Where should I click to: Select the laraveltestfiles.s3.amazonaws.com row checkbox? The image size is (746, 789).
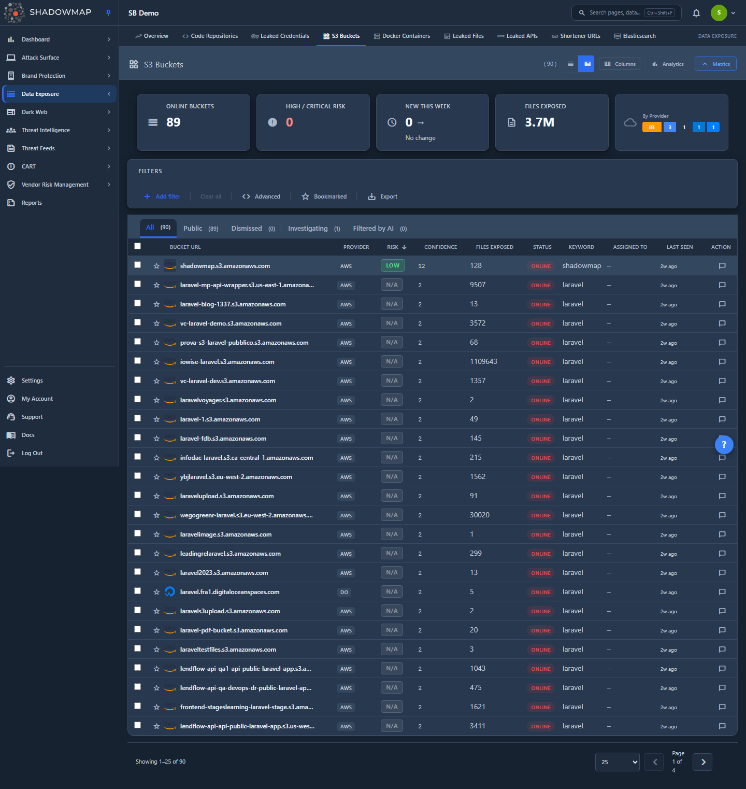coord(137,649)
